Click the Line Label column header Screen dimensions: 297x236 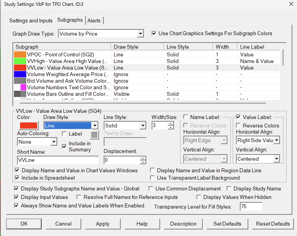[259, 47]
